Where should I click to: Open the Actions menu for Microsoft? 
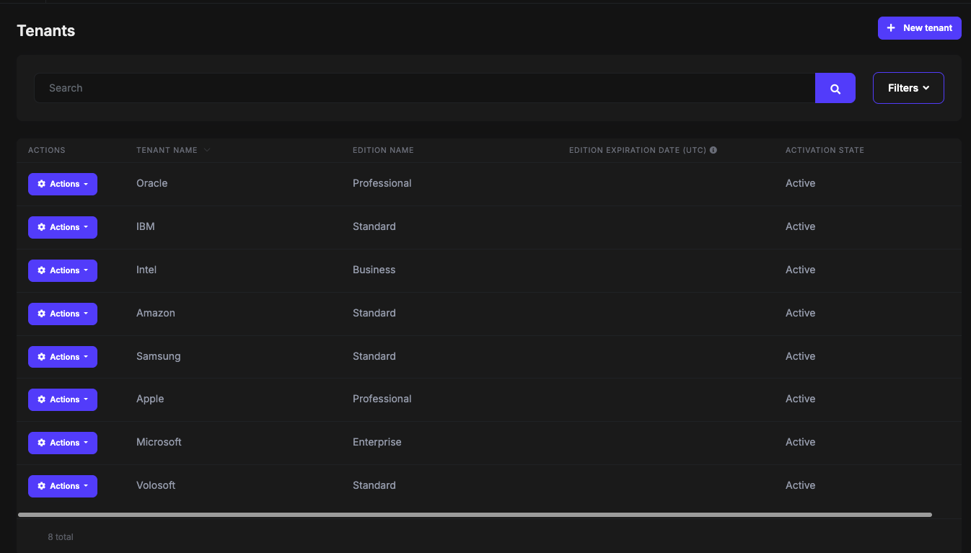tap(63, 443)
